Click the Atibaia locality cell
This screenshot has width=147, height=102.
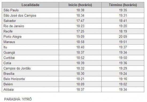tap(30, 89)
